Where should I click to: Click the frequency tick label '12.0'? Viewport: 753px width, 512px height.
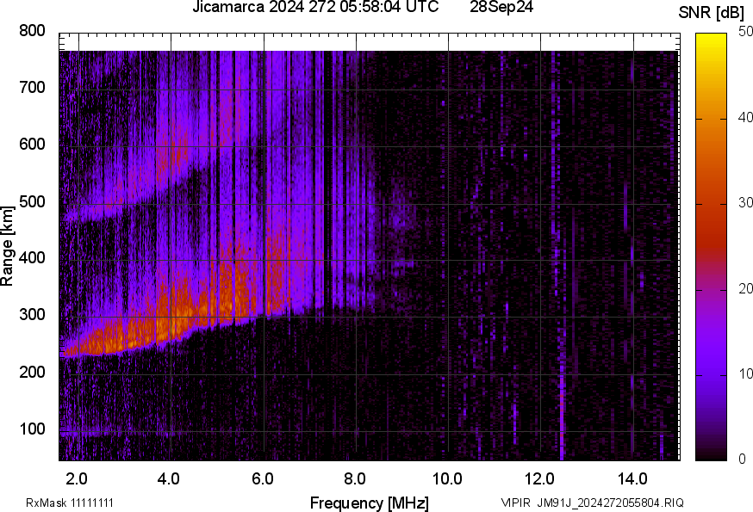pos(539,479)
